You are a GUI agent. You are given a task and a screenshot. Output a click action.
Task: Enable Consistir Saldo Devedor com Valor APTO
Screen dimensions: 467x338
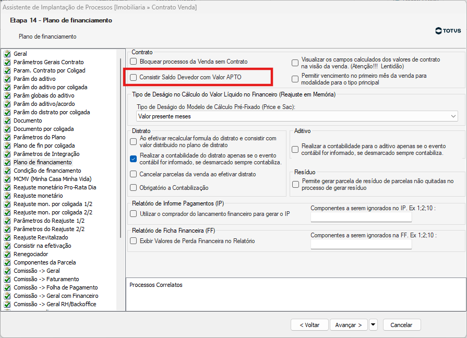tap(134, 77)
